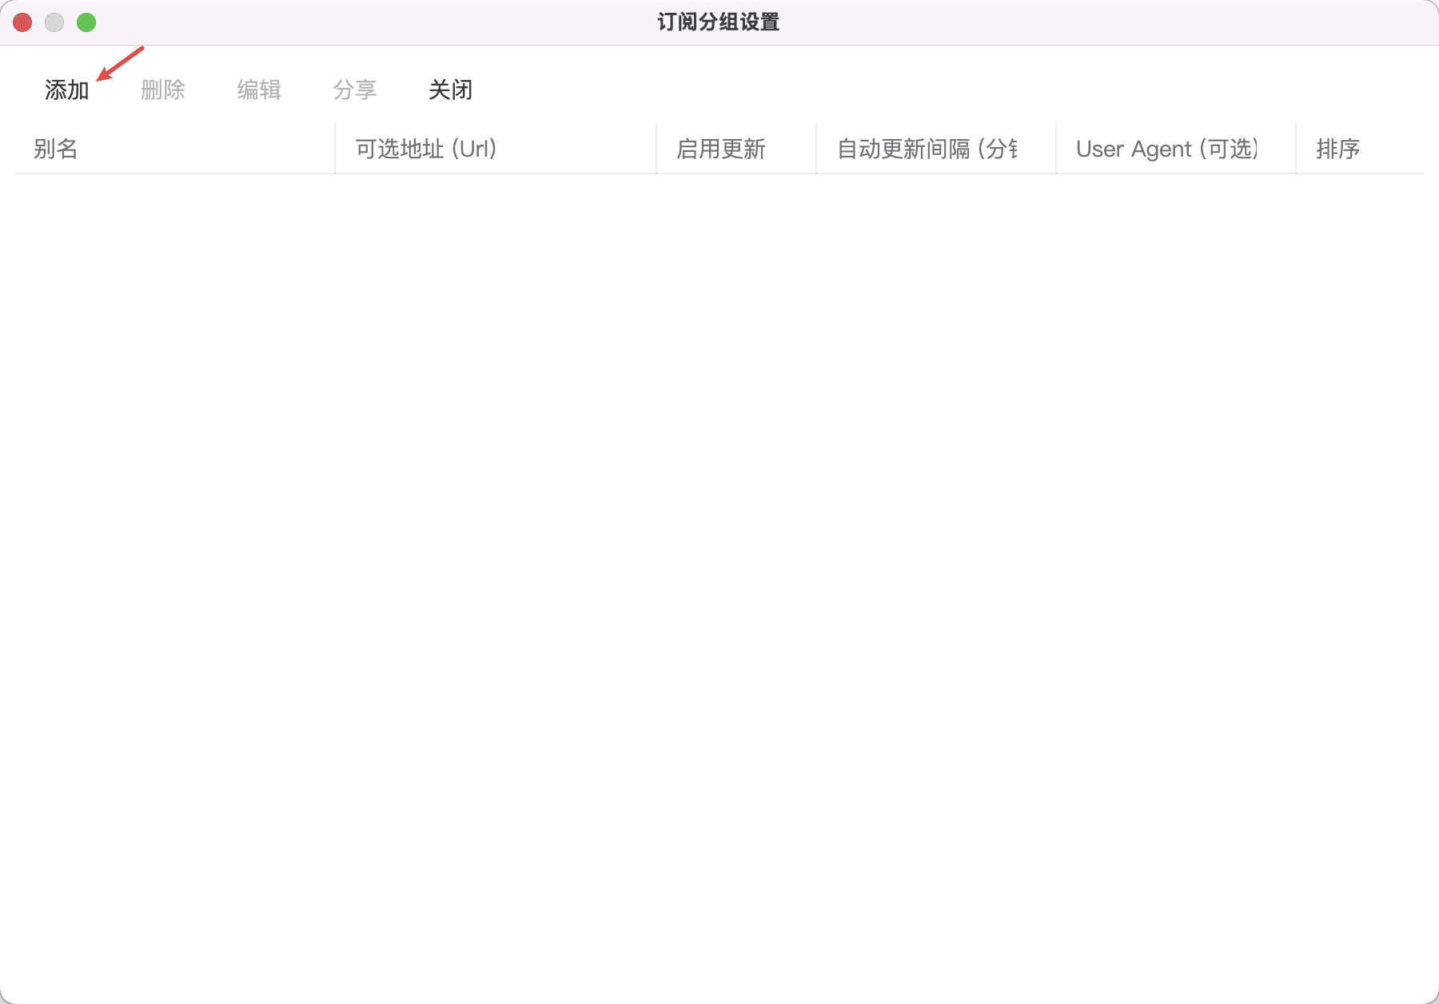Click the 可选地址 (Url) column header
This screenshot has width=1439, height=1004.
(426, 149)
